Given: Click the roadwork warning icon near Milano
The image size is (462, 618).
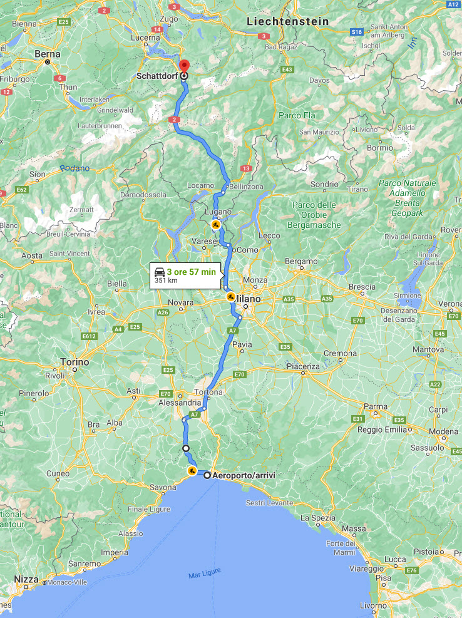Looking at the screenshot, I should click(x=231, y=297).
